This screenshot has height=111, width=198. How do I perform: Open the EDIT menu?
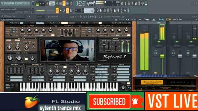(5, 3)
